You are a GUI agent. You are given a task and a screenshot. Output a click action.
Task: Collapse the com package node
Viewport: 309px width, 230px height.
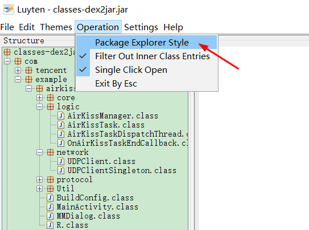click(7, 61)
